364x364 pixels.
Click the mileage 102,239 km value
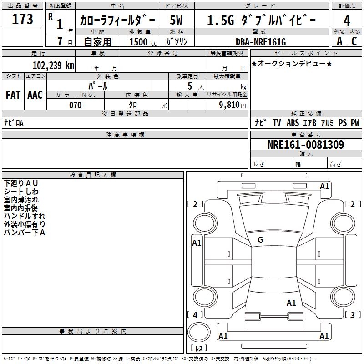click(53, 65)
